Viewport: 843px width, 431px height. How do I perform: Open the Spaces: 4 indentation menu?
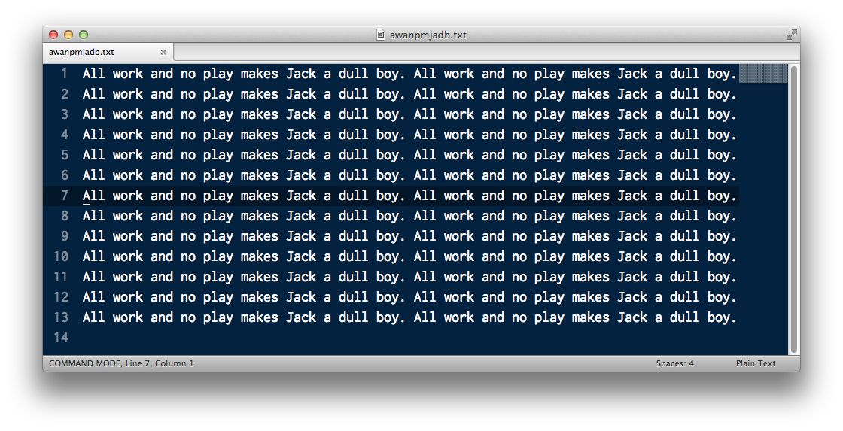pyautogui.click(x=674, y=363)
